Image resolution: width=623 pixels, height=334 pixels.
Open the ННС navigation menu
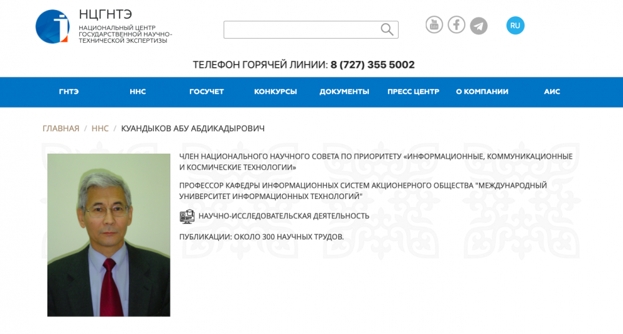tap(138, 91)
